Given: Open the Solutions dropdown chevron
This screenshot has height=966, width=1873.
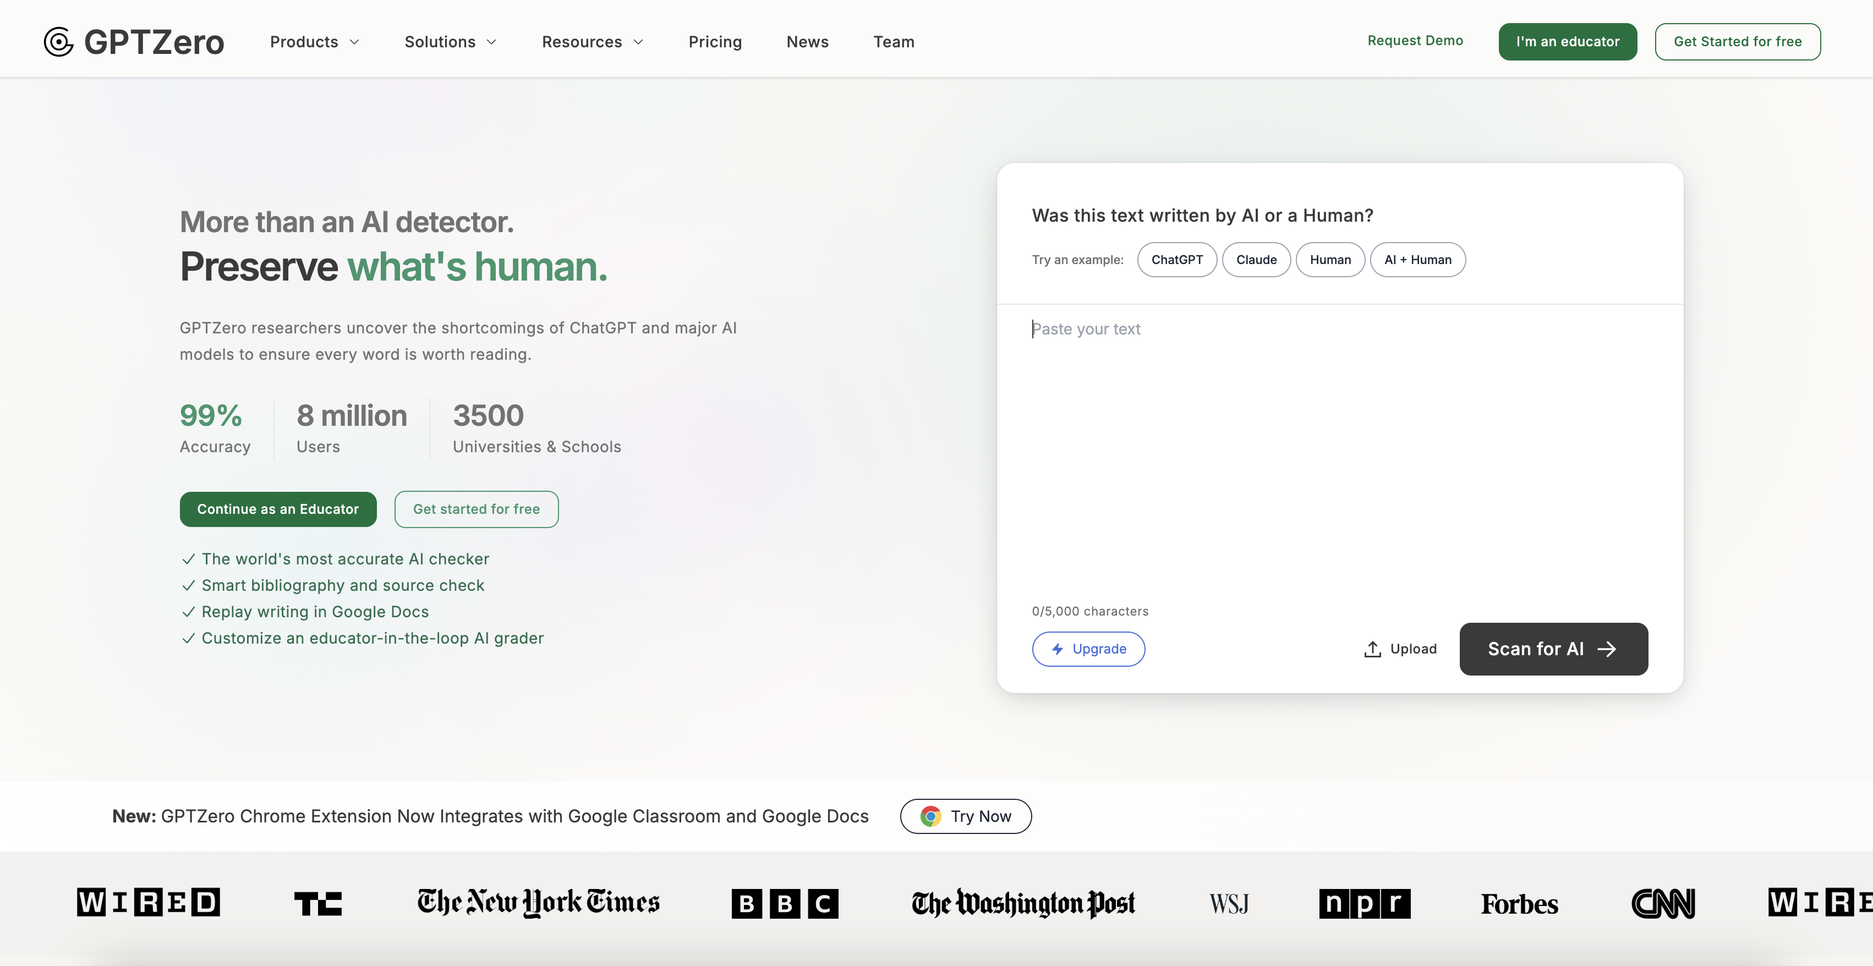Looking at the screenshot, I should [x=491, y=42].
